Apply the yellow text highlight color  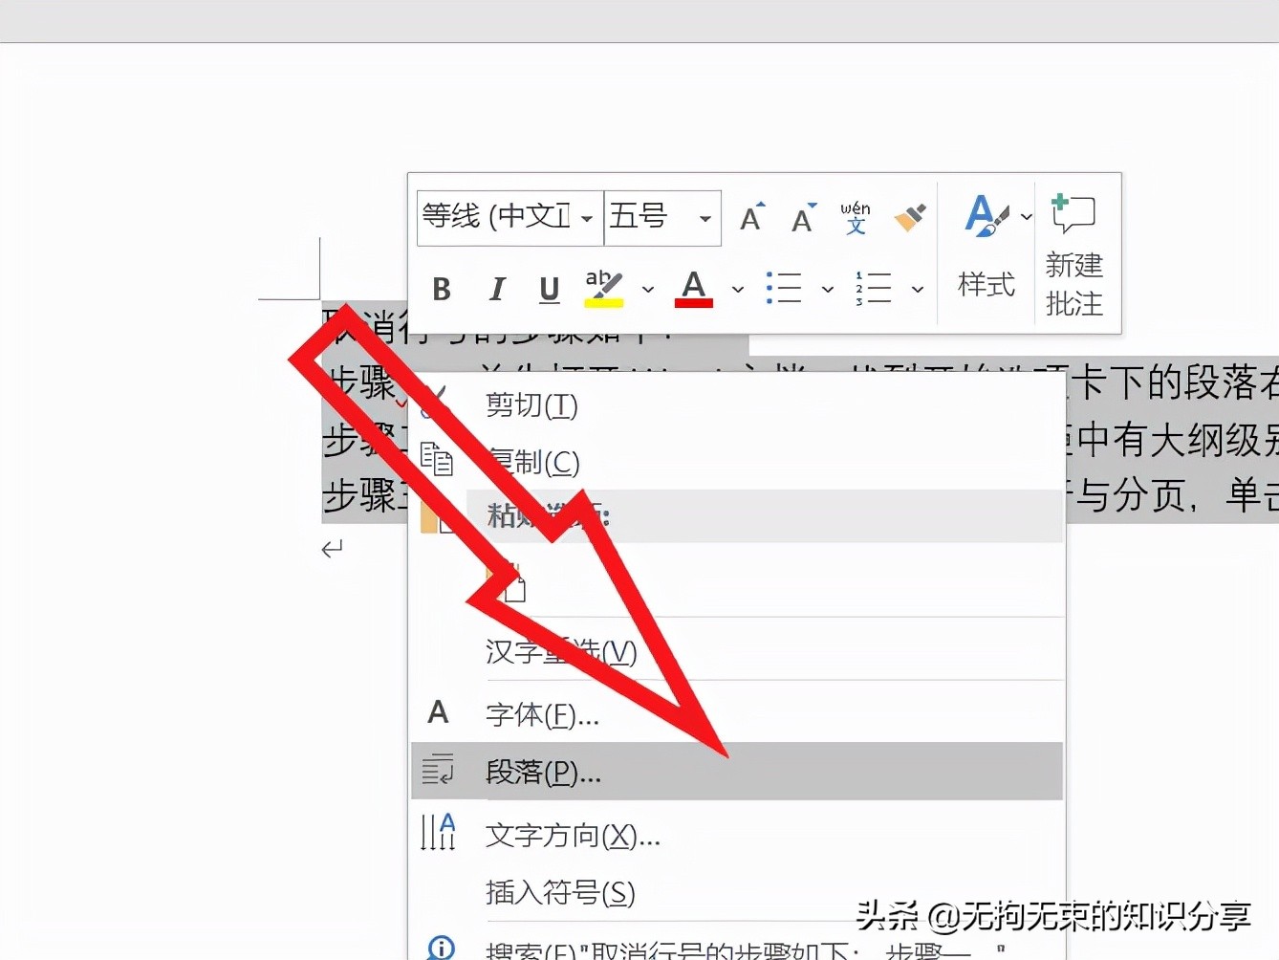[x=604, y=289]
